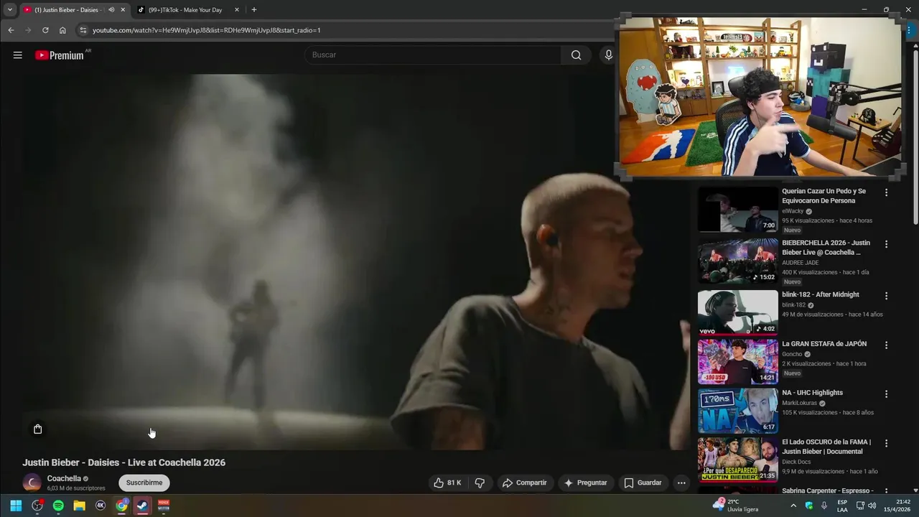Viewport: 919px width, 517px height.
Task: Click the YouTube Premium logo
Action: click(61, 55)
